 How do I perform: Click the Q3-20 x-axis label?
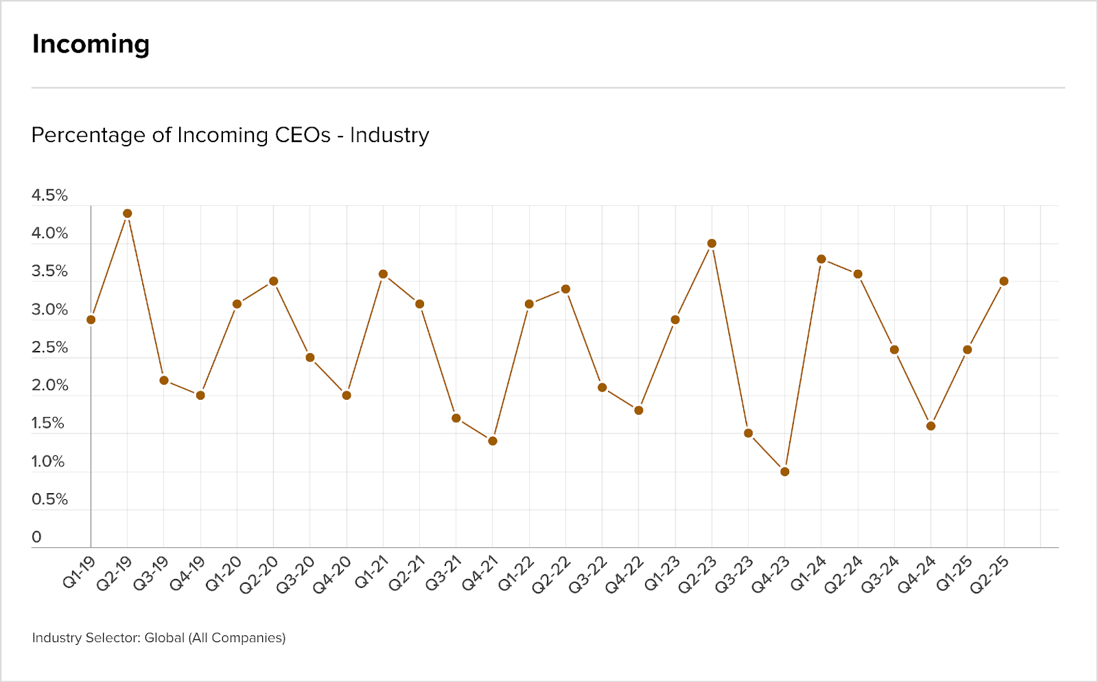pyautogui.click(x=296, y=574)
